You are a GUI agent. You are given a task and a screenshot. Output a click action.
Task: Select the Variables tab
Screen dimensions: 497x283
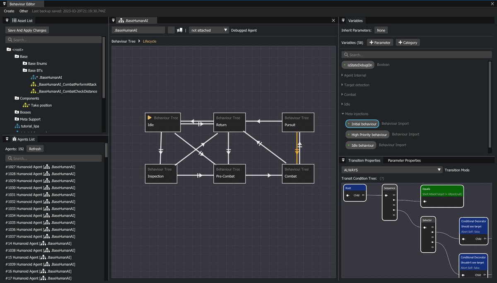pos(355,20)
